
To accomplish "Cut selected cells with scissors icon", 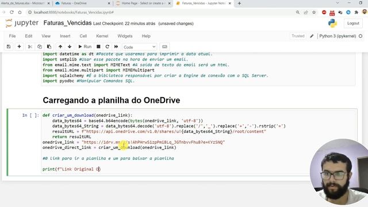I will (x=30, y=47).
